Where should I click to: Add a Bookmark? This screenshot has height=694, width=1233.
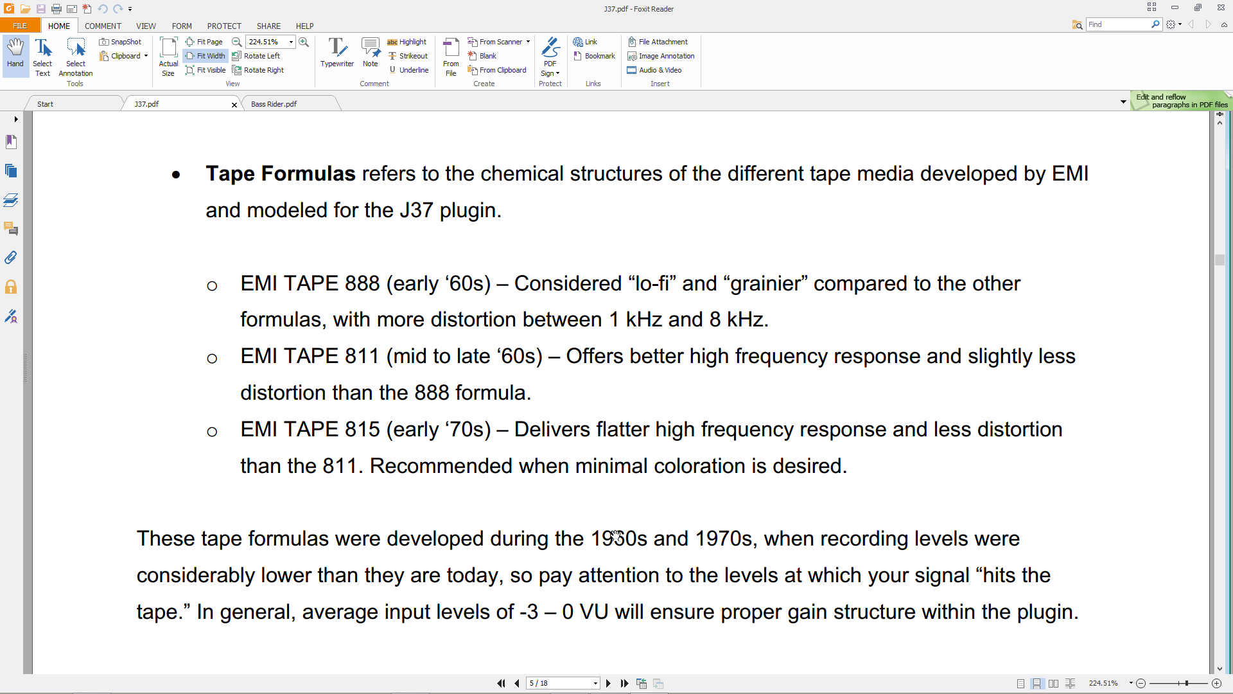click(x=594, y=56)
